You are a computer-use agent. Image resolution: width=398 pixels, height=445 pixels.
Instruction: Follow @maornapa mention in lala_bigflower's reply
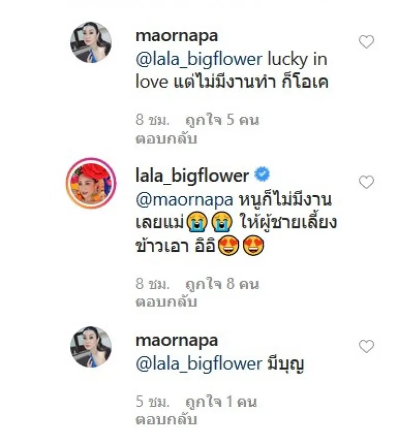185,200
